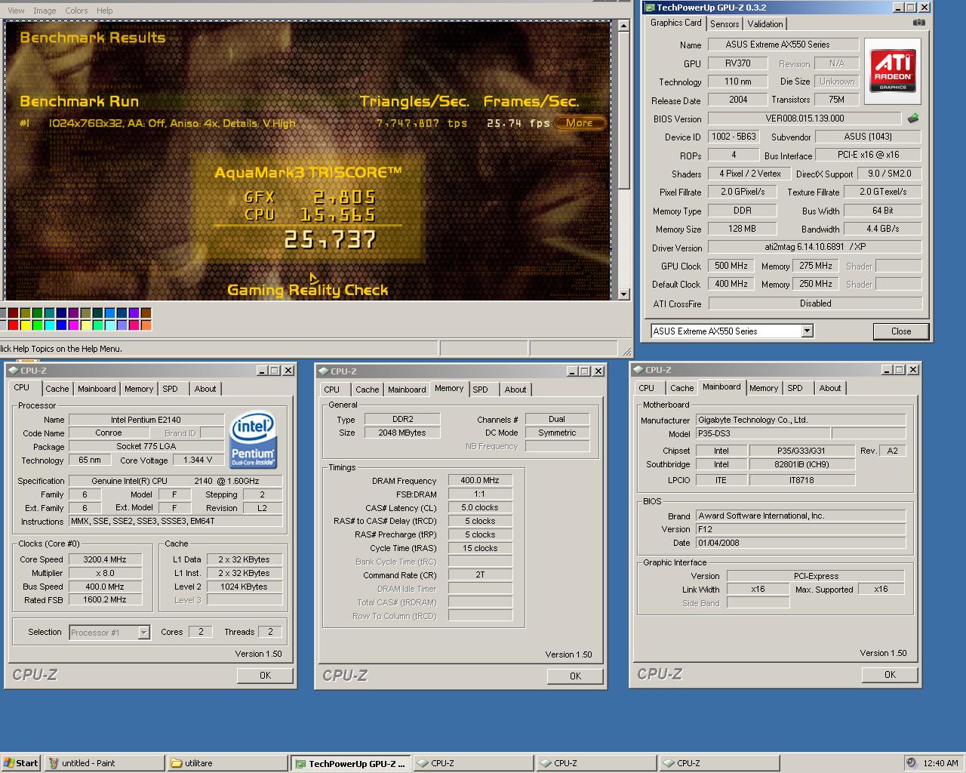
Task: Click the Multiplier value x 8.0
Action: point(105,573)
